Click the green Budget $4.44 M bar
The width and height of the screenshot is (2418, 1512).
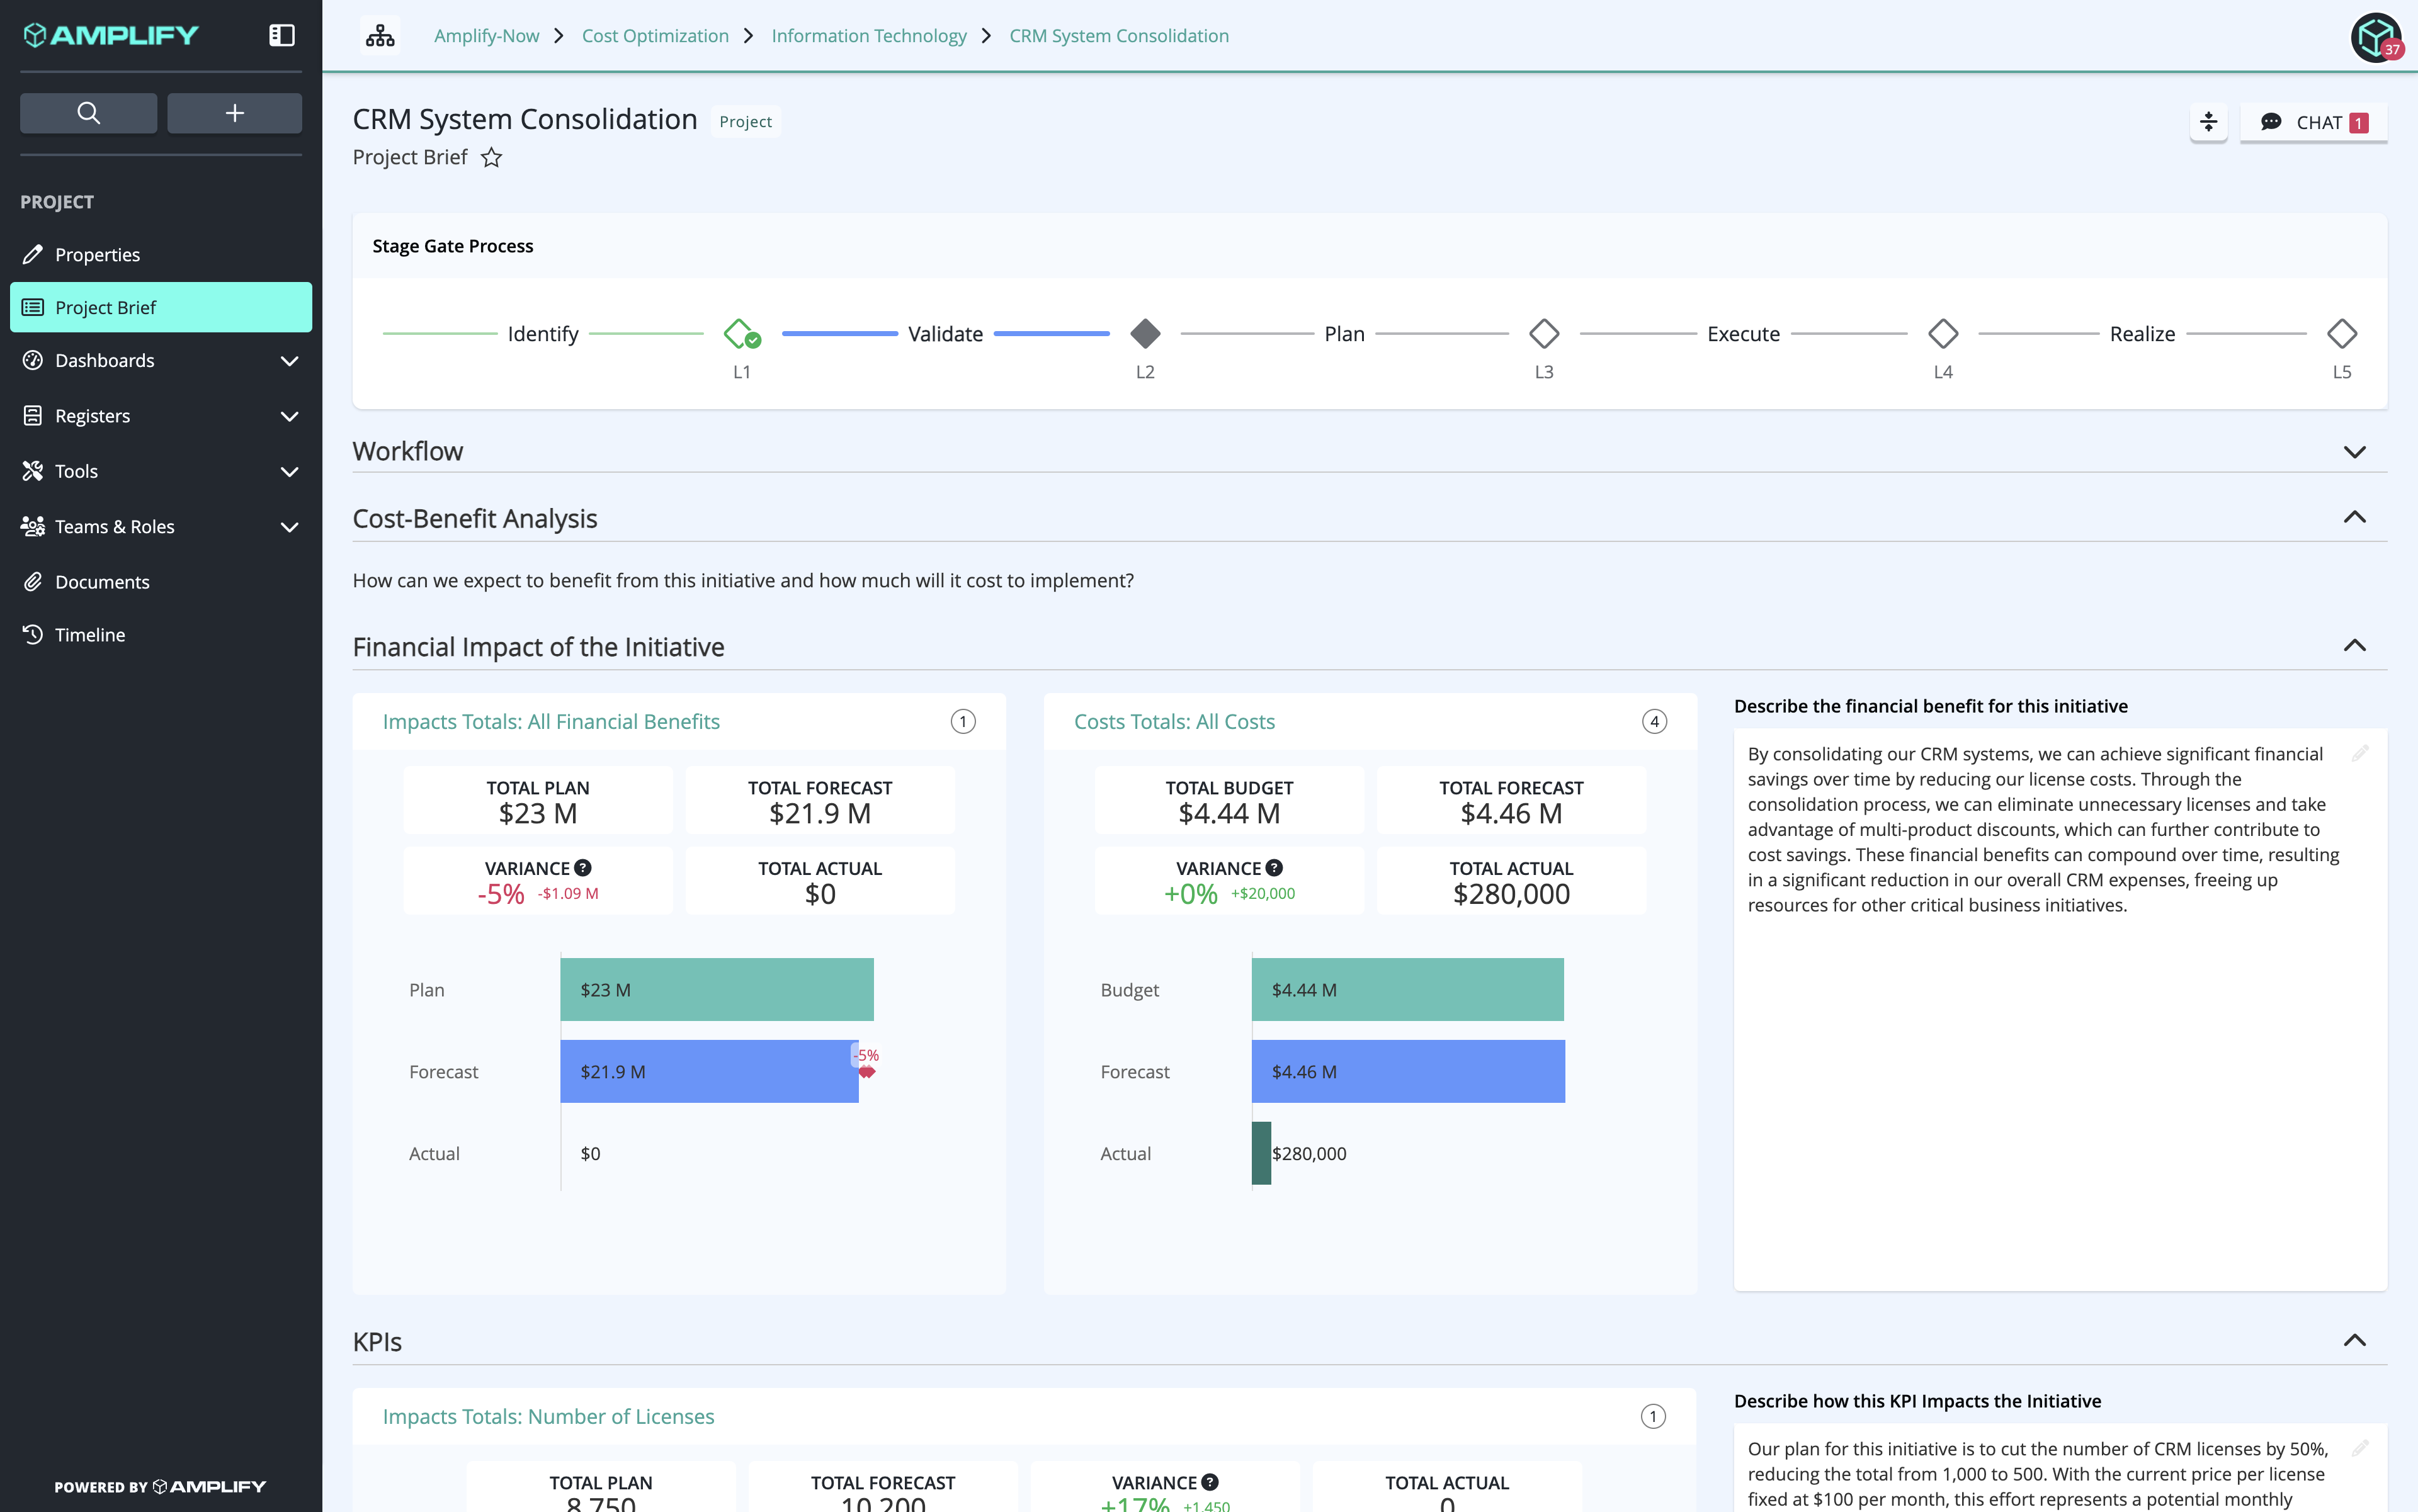coord(1407,989)
